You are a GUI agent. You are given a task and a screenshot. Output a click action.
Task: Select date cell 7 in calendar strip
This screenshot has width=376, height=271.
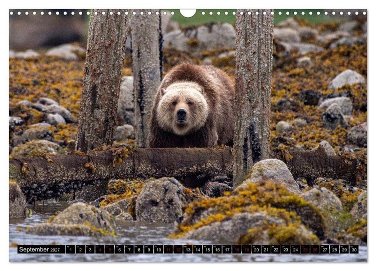pos(129,249)
